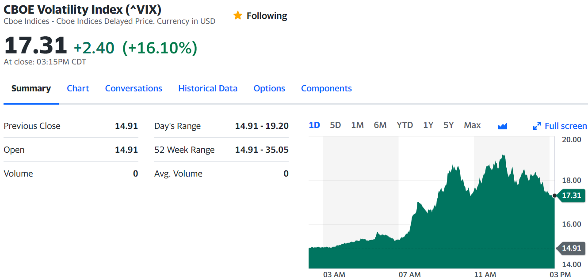The height and width of the screenshot is (279, 588).
Task: Click the large 17.31 price value
Action: click(x=35, y=45)
